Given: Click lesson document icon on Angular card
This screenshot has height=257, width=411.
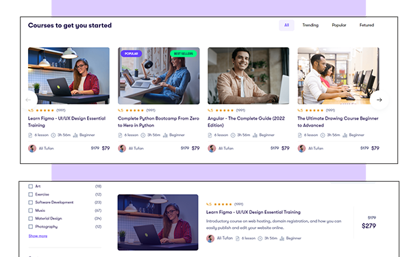Looking at the screenshot, I should [x=210, y=135].
